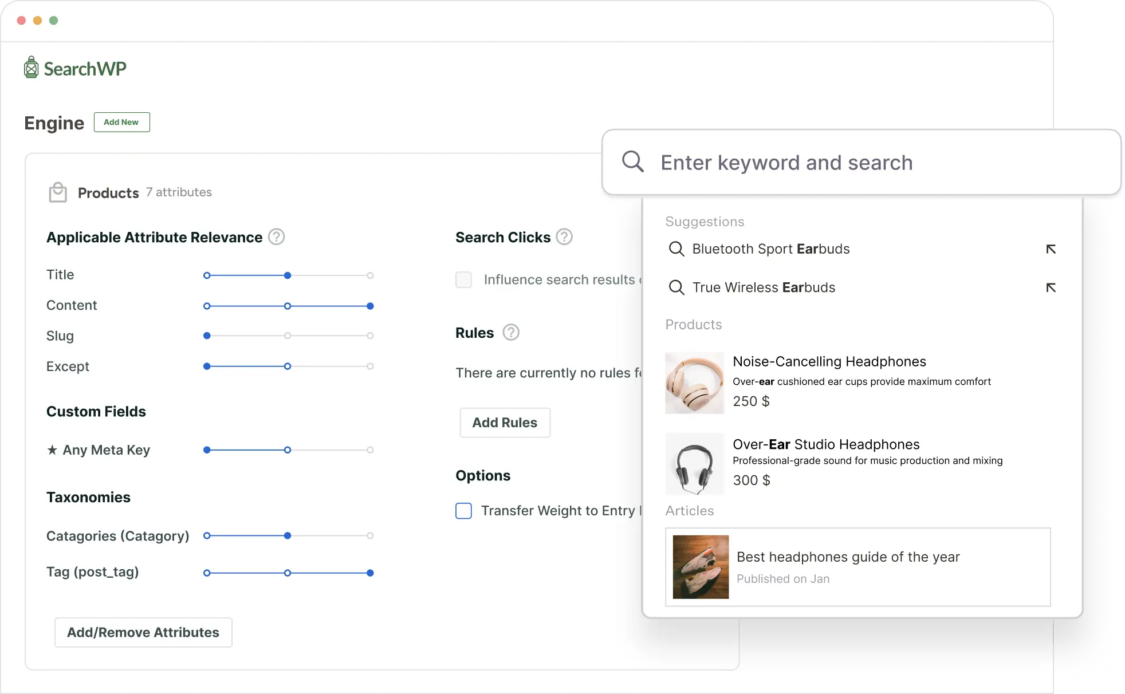Click the Add New button

121,122
